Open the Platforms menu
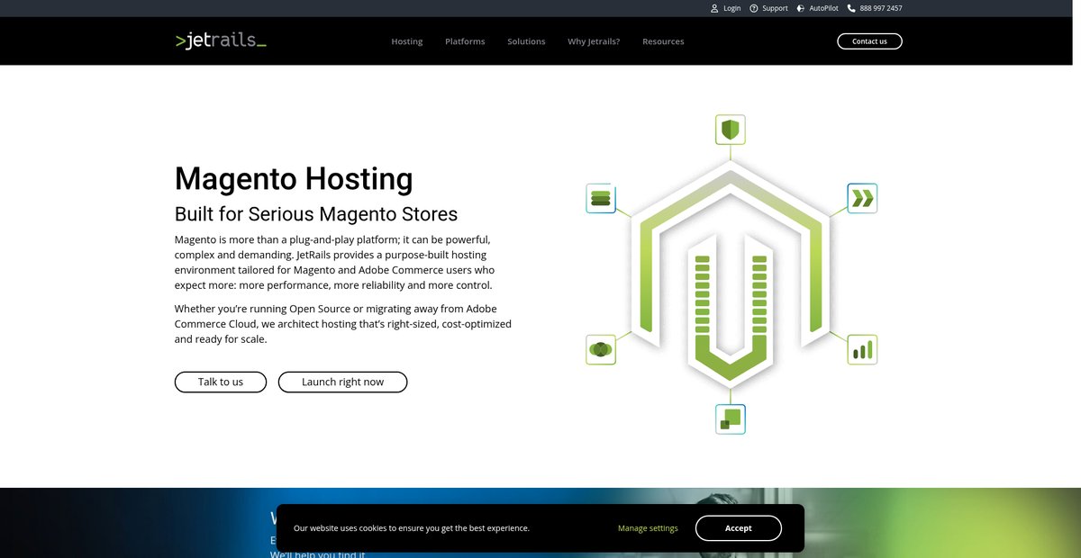Screen dimensions: 1081x558 coord(465,41)
